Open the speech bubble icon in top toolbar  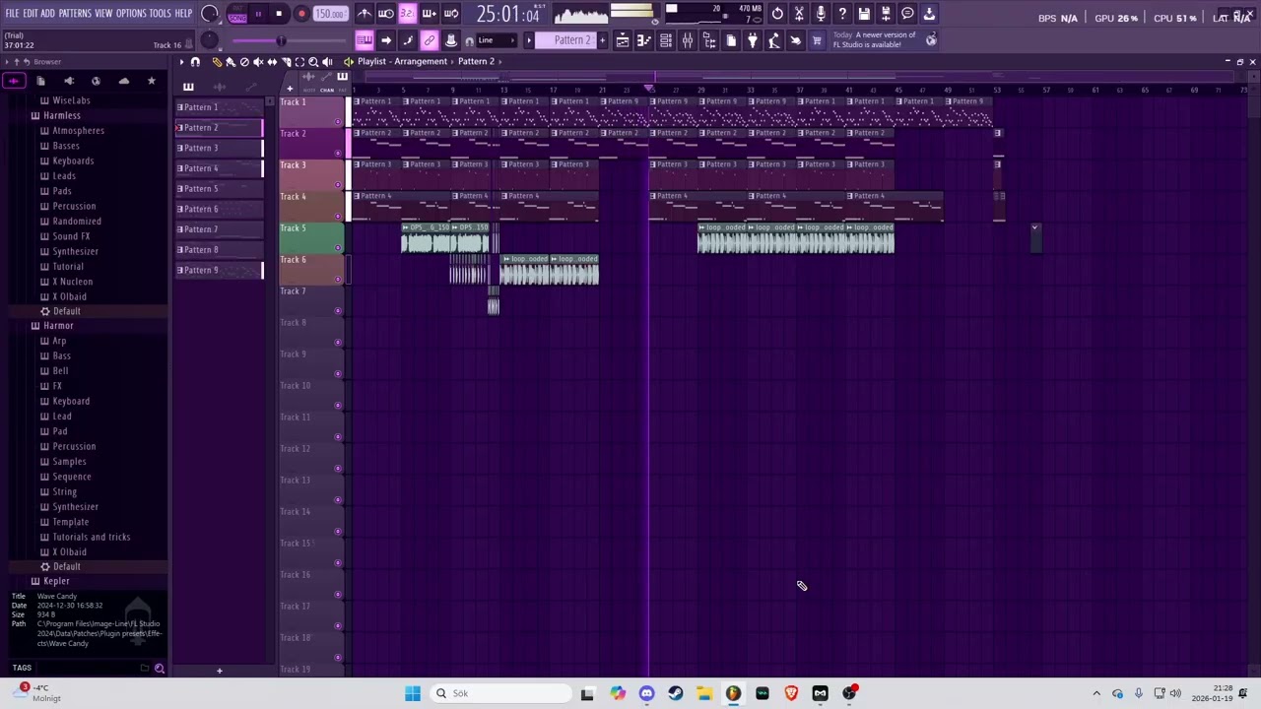[907, 14]
